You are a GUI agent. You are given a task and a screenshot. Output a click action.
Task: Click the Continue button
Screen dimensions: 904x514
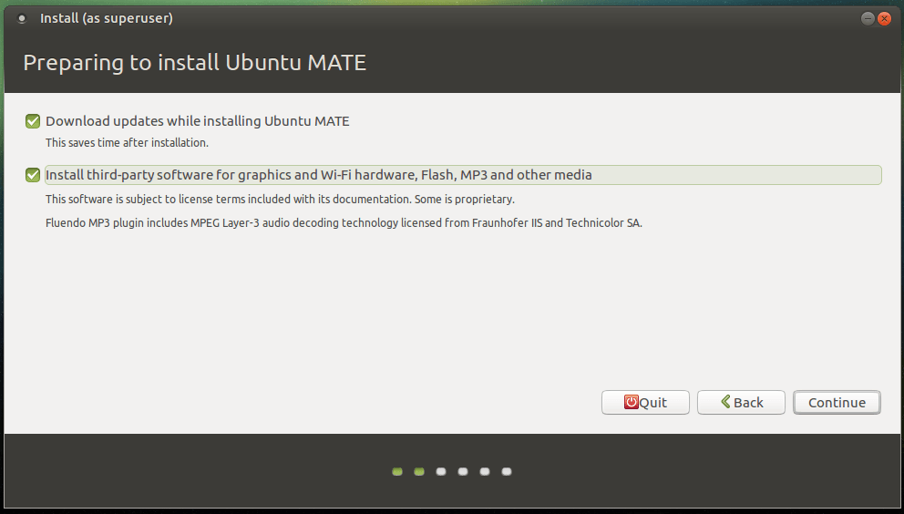tap(837, 402)
